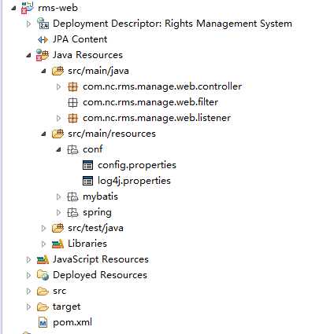Select the spring folder label
The width and height of the screenshot is (319, 334).
click(x=97, y=212)
